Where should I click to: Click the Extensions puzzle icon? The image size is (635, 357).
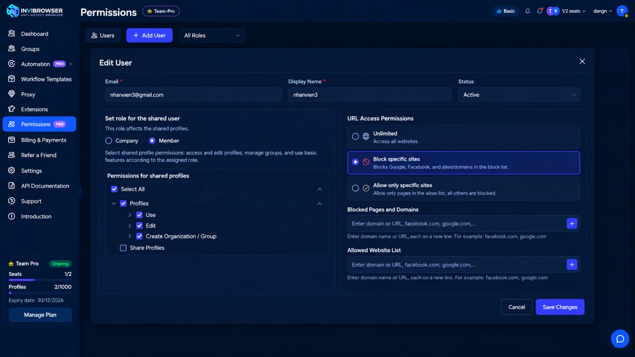click(x=12, y=109)
